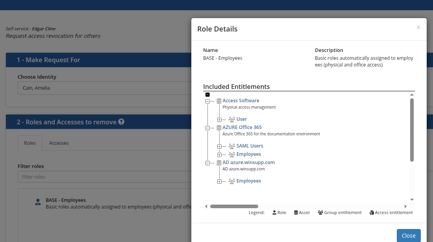Collapse the AD azure.winsupp.com node
The image size is (433, 242).
click(207, 163)
